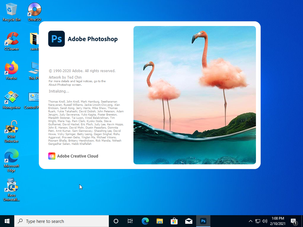Open the clock showing 1:08 PM
This screenshot has width=303, height=227.
pos(278,221)
